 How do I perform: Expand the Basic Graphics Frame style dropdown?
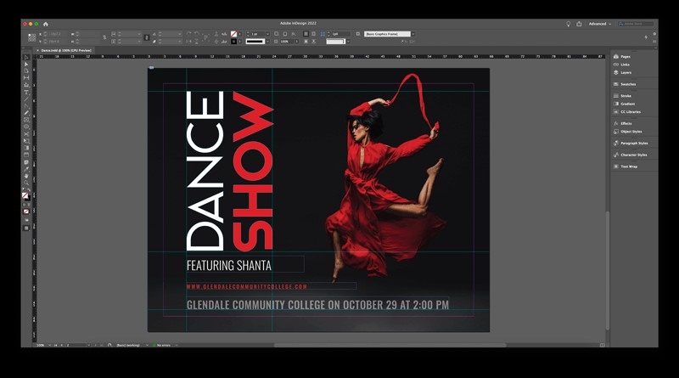pyautogui.click(x=412, y=34)
